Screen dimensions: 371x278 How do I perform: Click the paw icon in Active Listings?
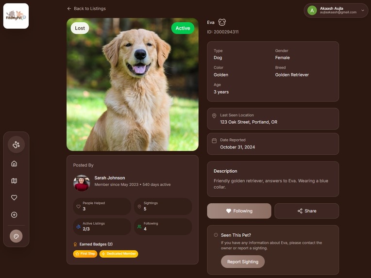[x=78, y=227]
